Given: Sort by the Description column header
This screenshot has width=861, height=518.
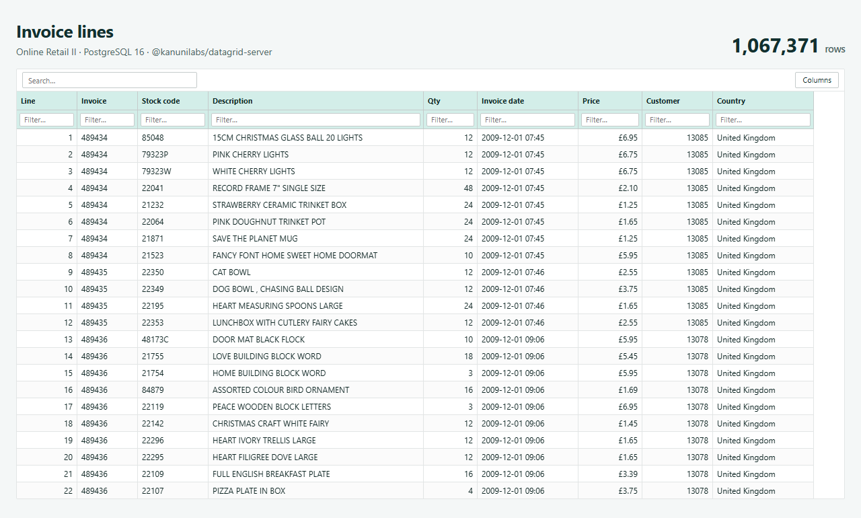Looking at the screenshot, I should point(316,101).
